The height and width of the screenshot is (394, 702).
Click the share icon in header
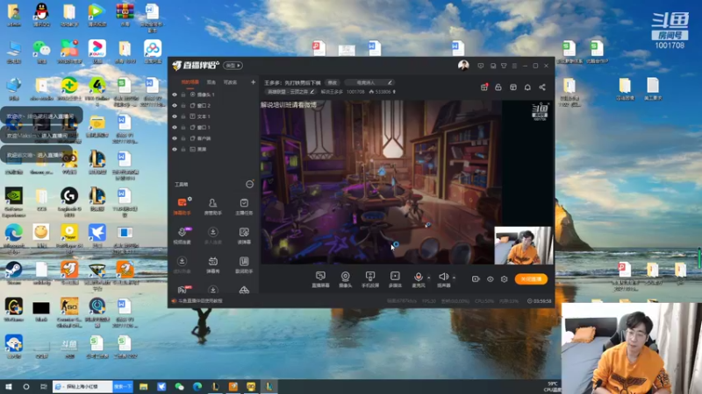[x=542, y=87]
